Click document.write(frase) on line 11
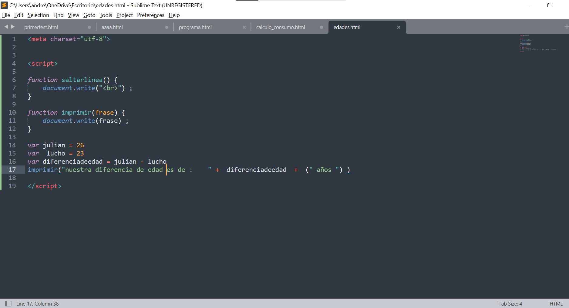Image resolution: width=569 pixels, height=308 pixels. pyautogui.click(x=82, y=121)
